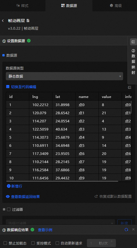Select the lat column header
Viewport: 137px width, 248px height.
[x=64, y=97]
